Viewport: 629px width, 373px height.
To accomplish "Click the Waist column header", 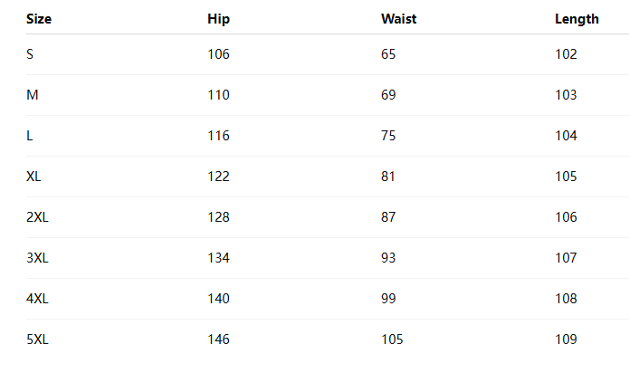I will point(398,19).
